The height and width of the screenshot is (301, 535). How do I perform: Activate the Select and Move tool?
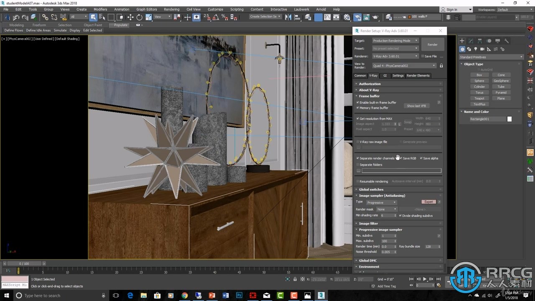[x=130, y=17]
